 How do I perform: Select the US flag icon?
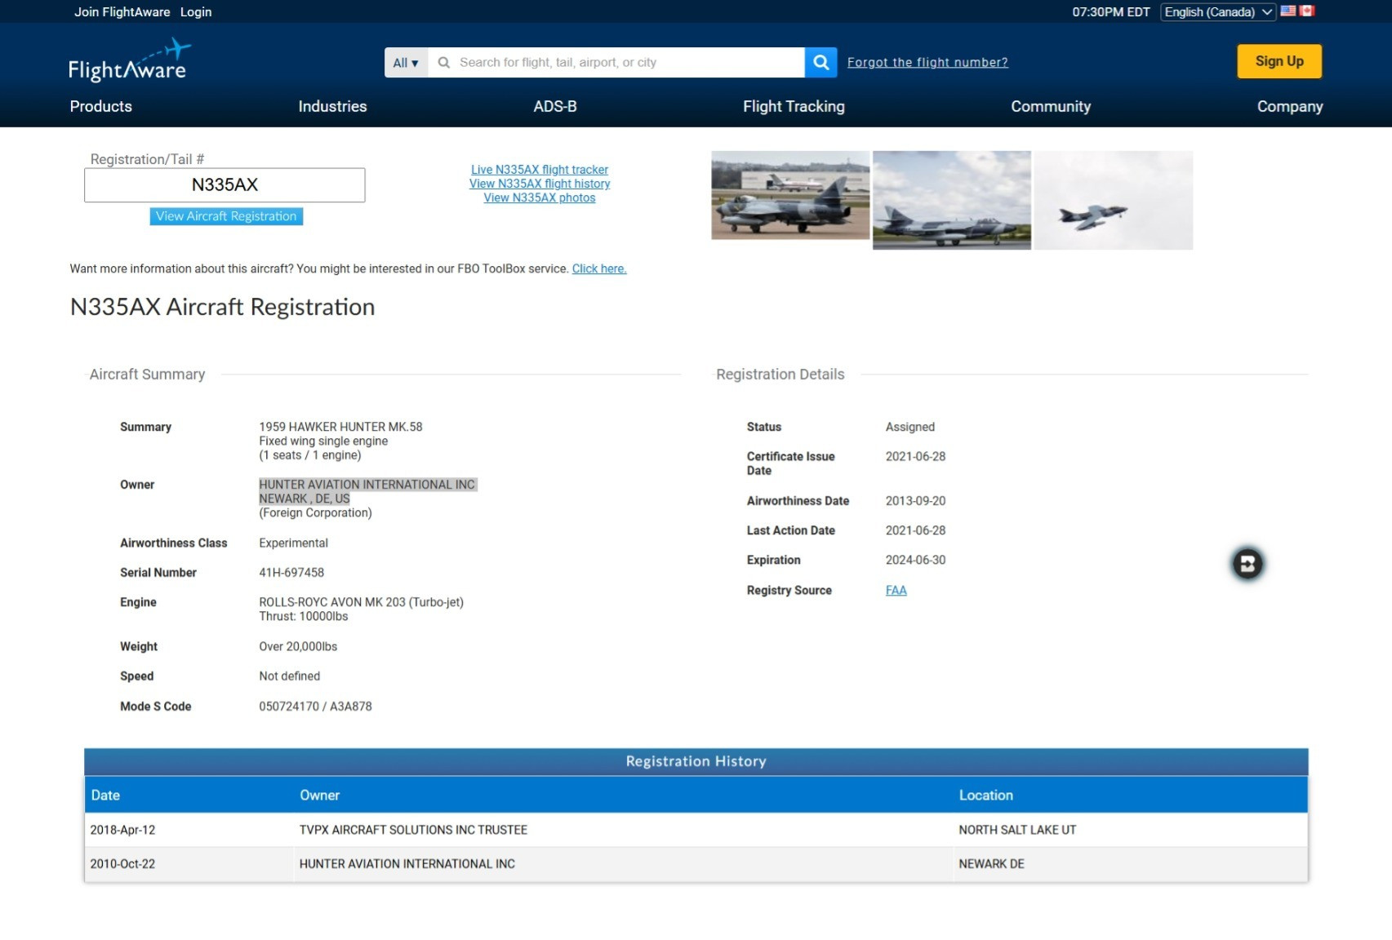(1288, 11)
